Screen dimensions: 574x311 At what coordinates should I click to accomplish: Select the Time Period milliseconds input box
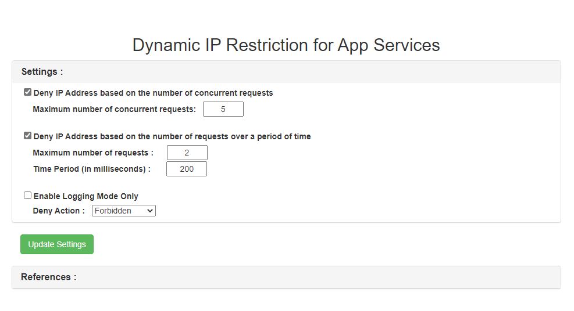186,169
